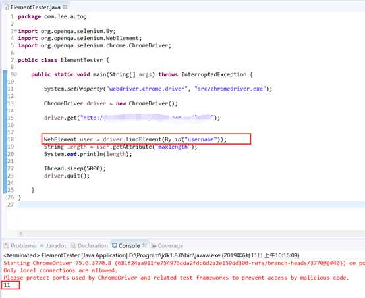Screen dimensions: 365x298
Task: Click the Java file icon on ElementTester.java tab
Action: (7, 7)
